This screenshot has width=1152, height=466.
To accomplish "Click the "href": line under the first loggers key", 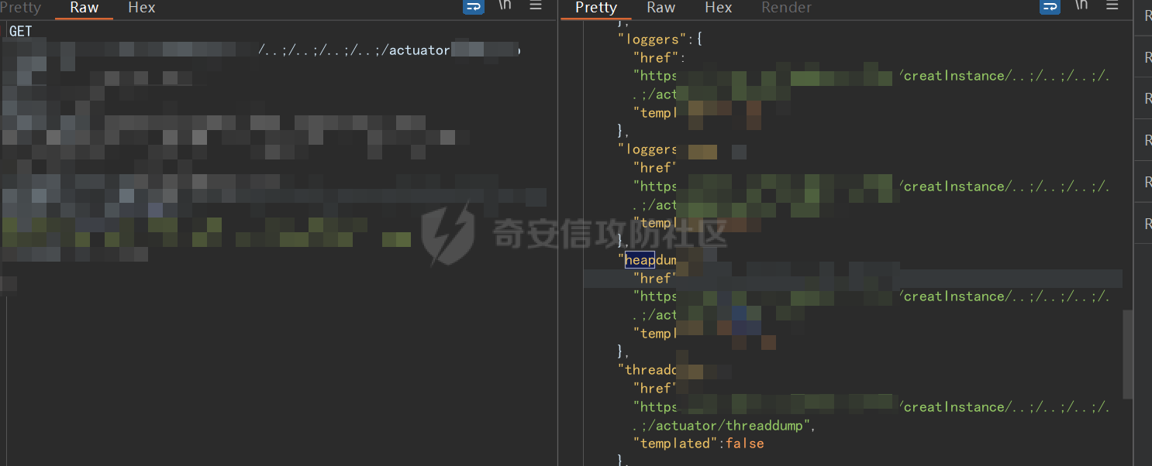I will (659, 57).
